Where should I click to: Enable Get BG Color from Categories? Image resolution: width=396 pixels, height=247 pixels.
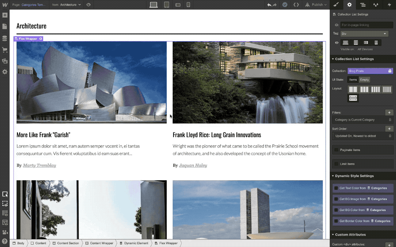pyautogui.click(x=336, y=210)
